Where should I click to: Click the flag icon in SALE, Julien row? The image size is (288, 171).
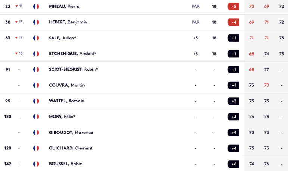point(36,38)
